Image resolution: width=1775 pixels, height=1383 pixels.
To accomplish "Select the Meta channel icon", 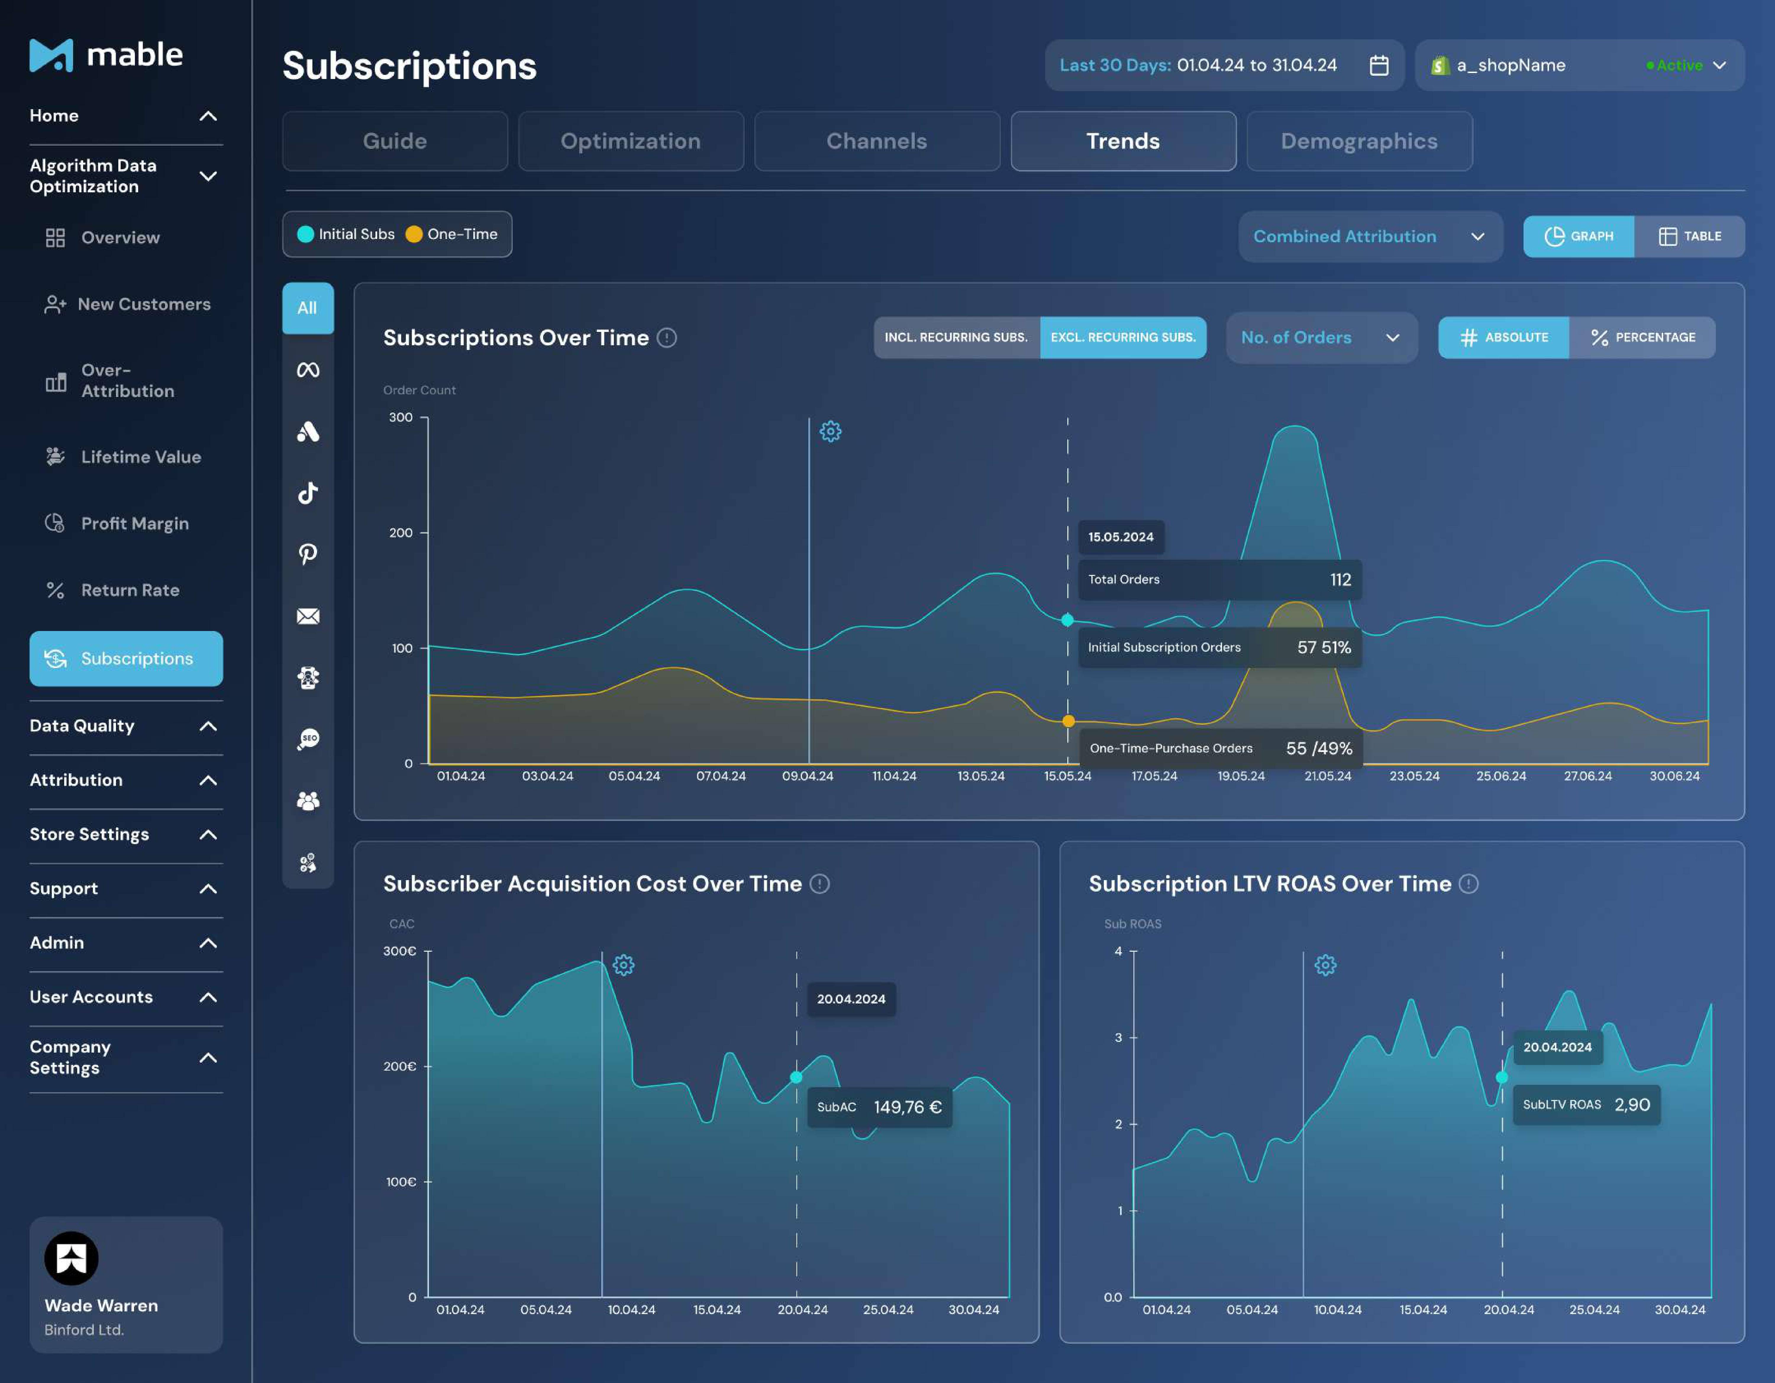I will [x=308, y=370].
